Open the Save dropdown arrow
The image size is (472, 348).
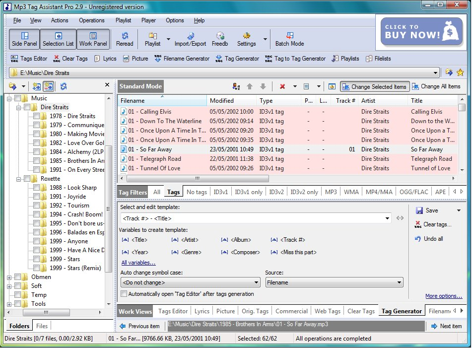[x=459, y=210]
